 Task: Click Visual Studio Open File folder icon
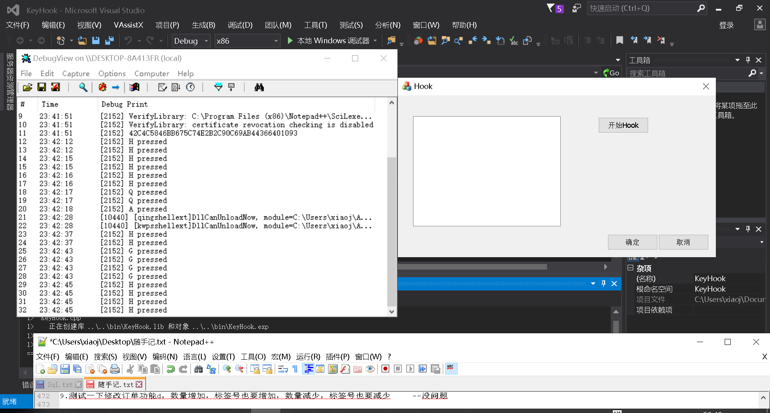pos(82,40)
